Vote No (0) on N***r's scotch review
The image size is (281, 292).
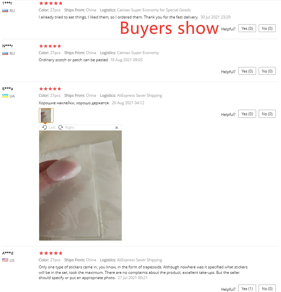pos(267,71)
